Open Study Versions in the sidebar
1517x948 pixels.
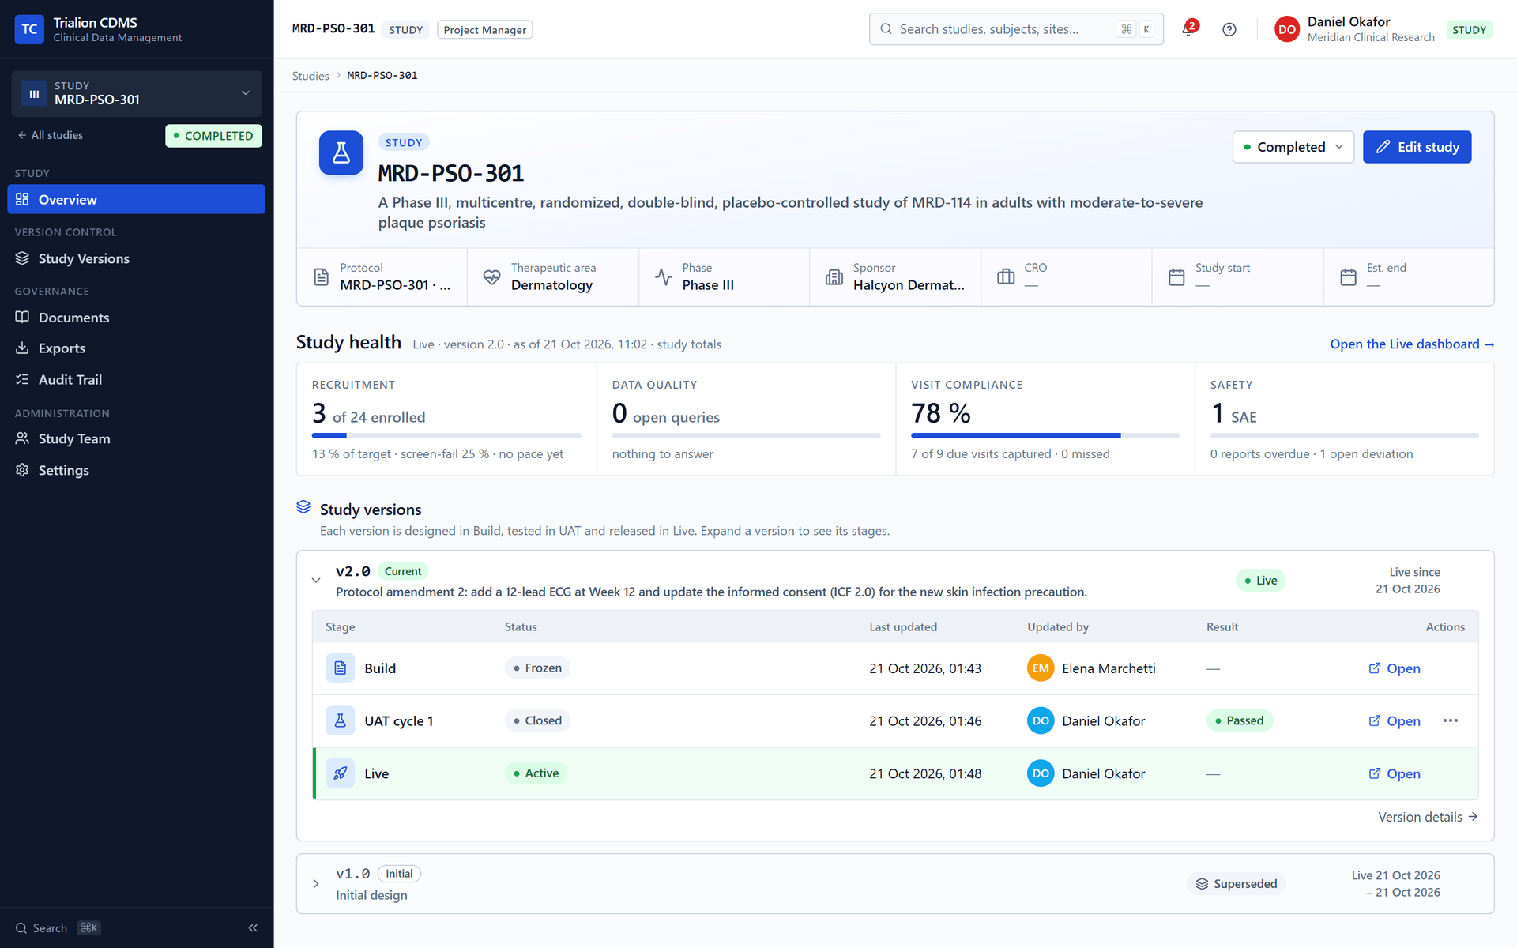coord(136,258)
